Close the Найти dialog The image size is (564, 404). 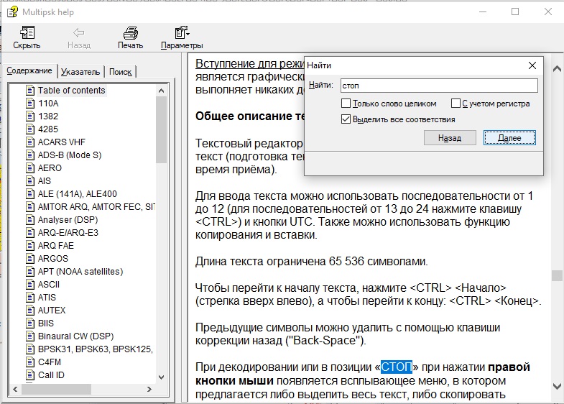pos(532,65)
